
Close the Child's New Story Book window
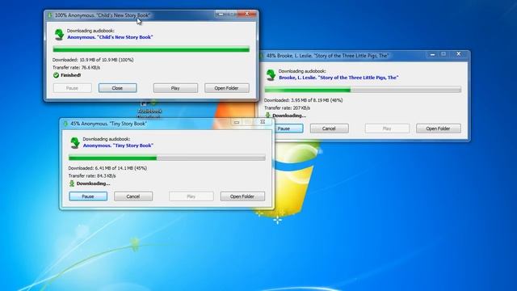coord(247,14)
